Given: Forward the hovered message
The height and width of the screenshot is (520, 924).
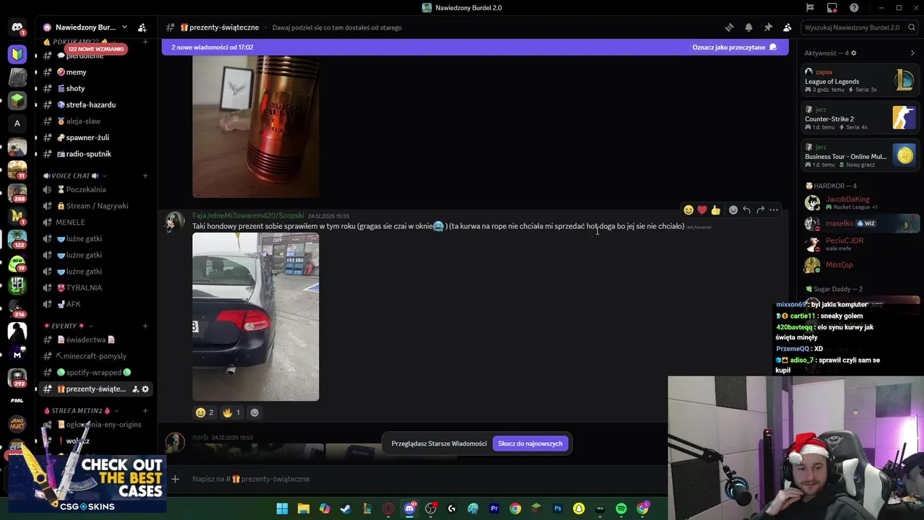Looking at the screenshot, I should tap(760, 210).
